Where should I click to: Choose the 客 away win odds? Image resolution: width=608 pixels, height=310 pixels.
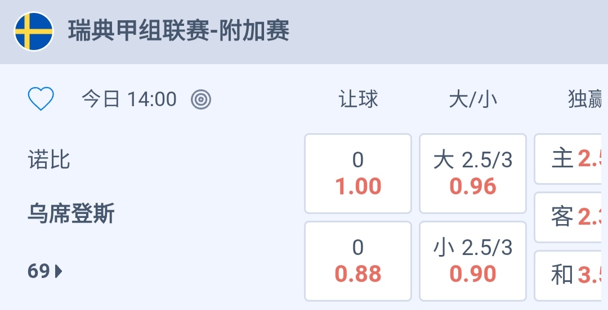(571, 217)
